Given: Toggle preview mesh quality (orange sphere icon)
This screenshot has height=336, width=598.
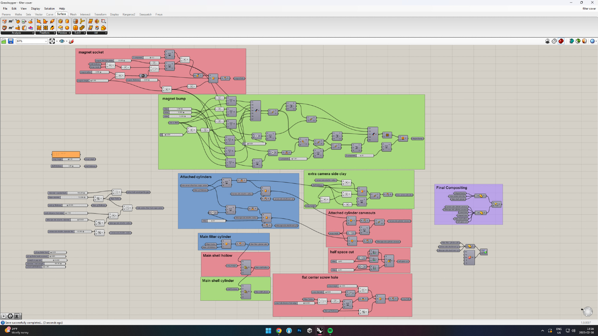Looking at the screenshot, I should (585, 41).
